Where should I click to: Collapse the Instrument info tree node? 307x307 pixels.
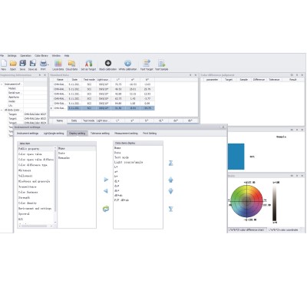point(2,84)
